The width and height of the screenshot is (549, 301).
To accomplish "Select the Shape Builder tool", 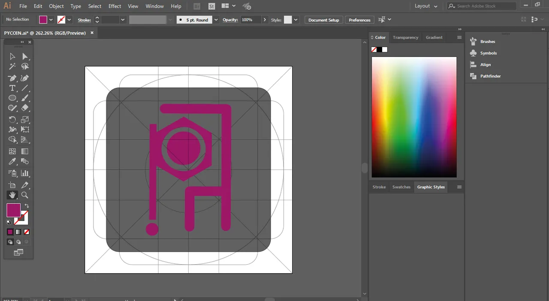I will pyautogui.click(x=12, y=140).
